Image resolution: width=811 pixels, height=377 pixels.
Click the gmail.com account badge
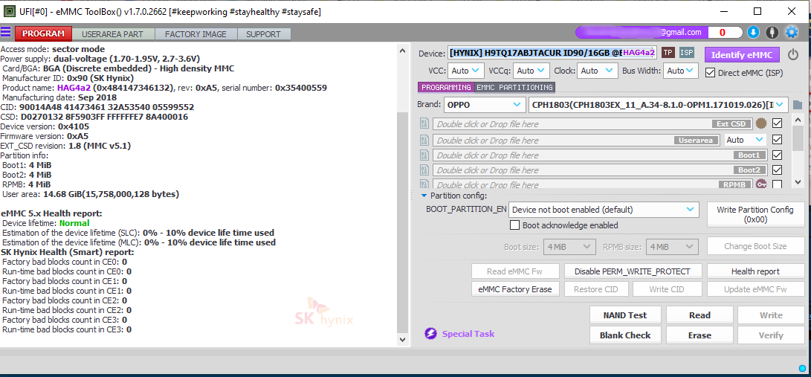point(642,32)
